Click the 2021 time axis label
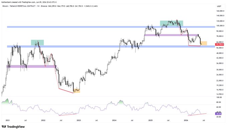Viewport: 227px width, 131px height. coord(8,120)
